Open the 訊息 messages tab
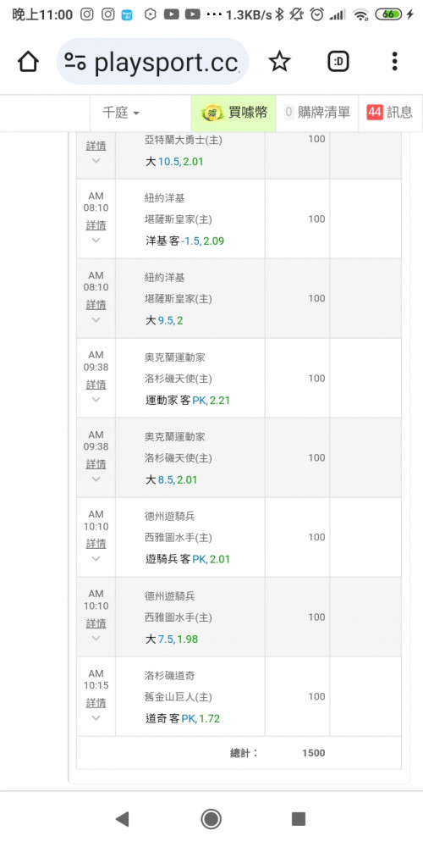The width and height of the screenshot is (423, 847). tap(391, 113)
